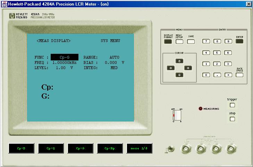The width and height of the screenshot is (253, 167).
Task: Click the <MEAS DISPLAY> page title
Action: (53, 41)
